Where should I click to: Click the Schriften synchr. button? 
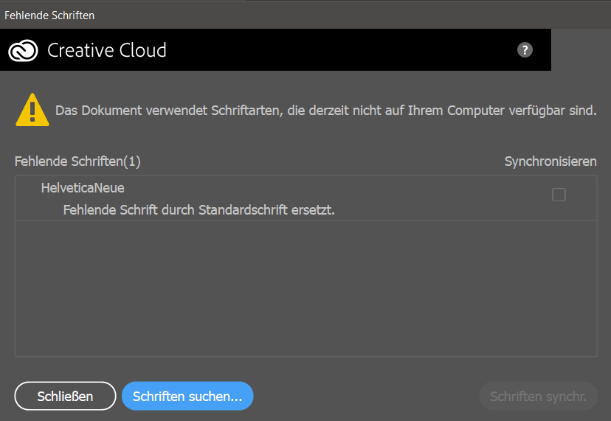538,396
